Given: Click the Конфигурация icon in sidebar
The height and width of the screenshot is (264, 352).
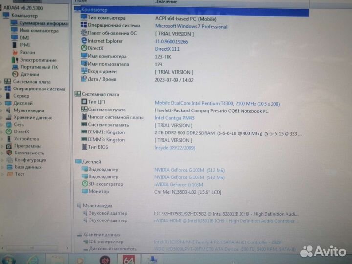Looking at the screenshot, I should [x=9, y=160].
